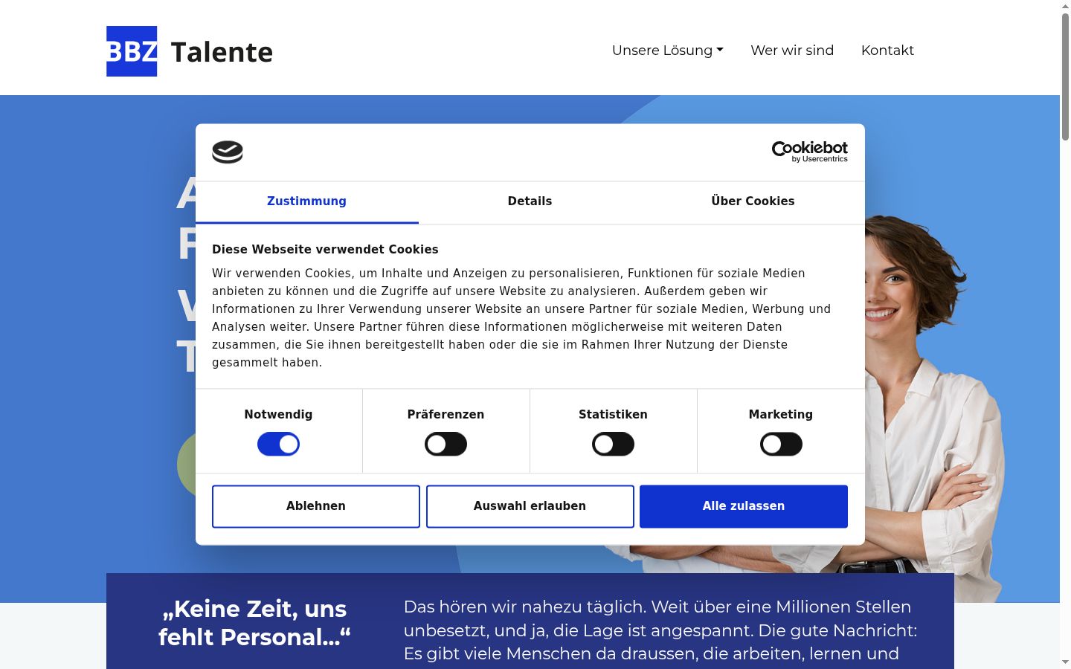The image size is (1071, 669).
Task: Click the BBZ Talente logo
Action: [190, 51]
